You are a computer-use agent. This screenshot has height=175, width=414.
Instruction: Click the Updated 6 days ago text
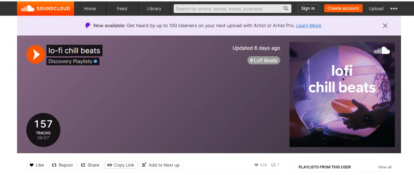[256, 48]
